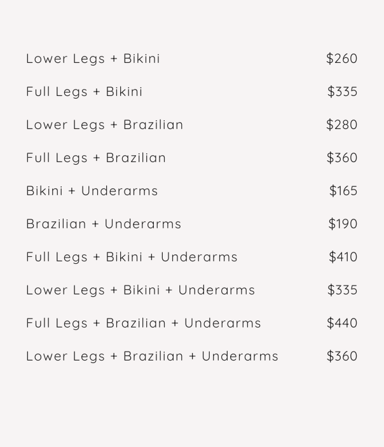Screen dimensions: 384x447
Task: Click the Lower Legs + Bikini service name
Action: pyautogui.click(x=93, y=58)
